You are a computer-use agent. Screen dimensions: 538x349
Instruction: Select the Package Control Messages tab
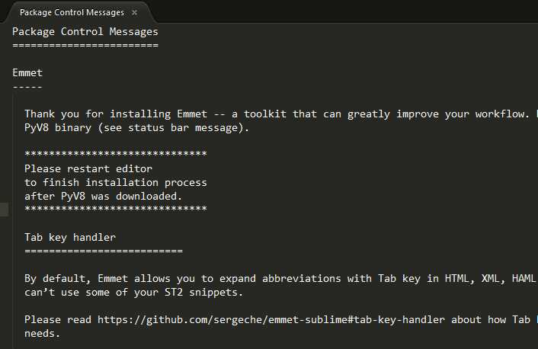[72, 13]
